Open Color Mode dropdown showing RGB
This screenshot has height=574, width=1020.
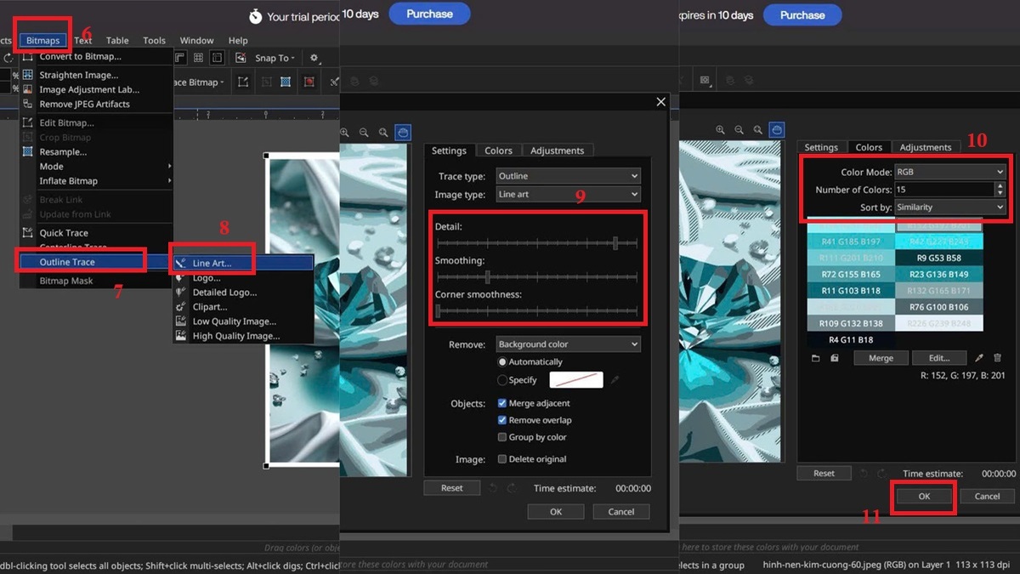click(x=950, y=172)
